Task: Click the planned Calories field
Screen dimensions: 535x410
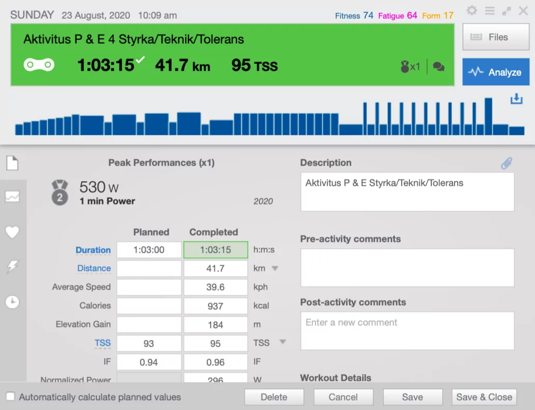Action: coord(149,306)
